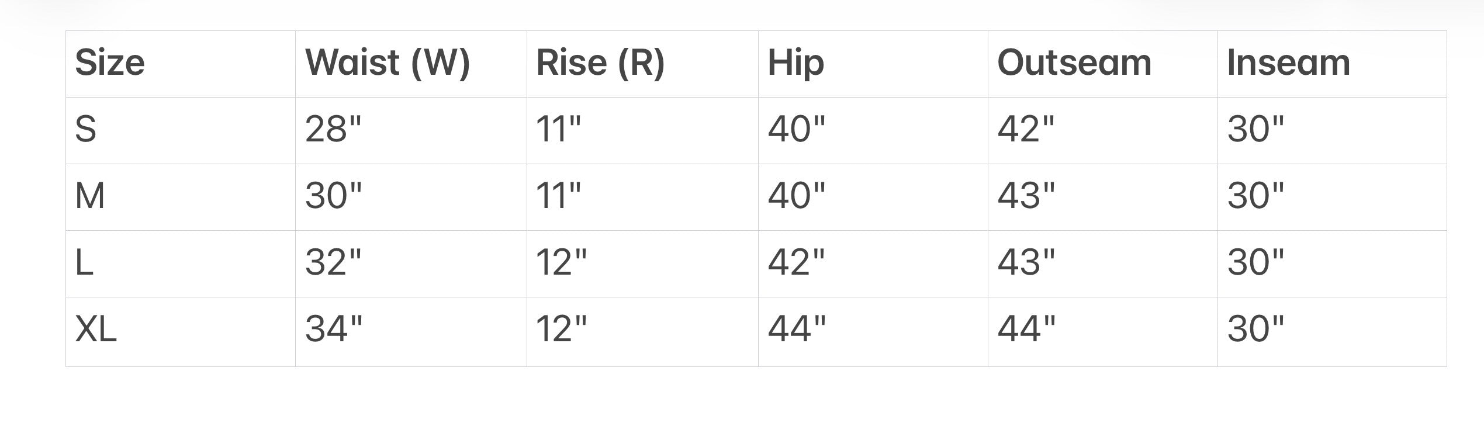This screenshot has height=433, width=1484.
Task: Select the 30" inseam value for size L
Action: pos(1255,262)
